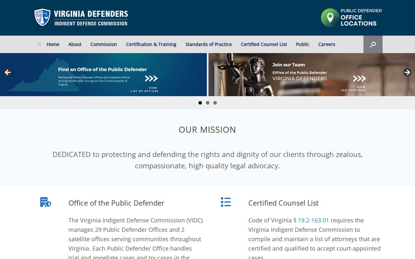Advance carousel with right arrow
The height and width of the screenshot is (259, 415).
pos(407,72)
